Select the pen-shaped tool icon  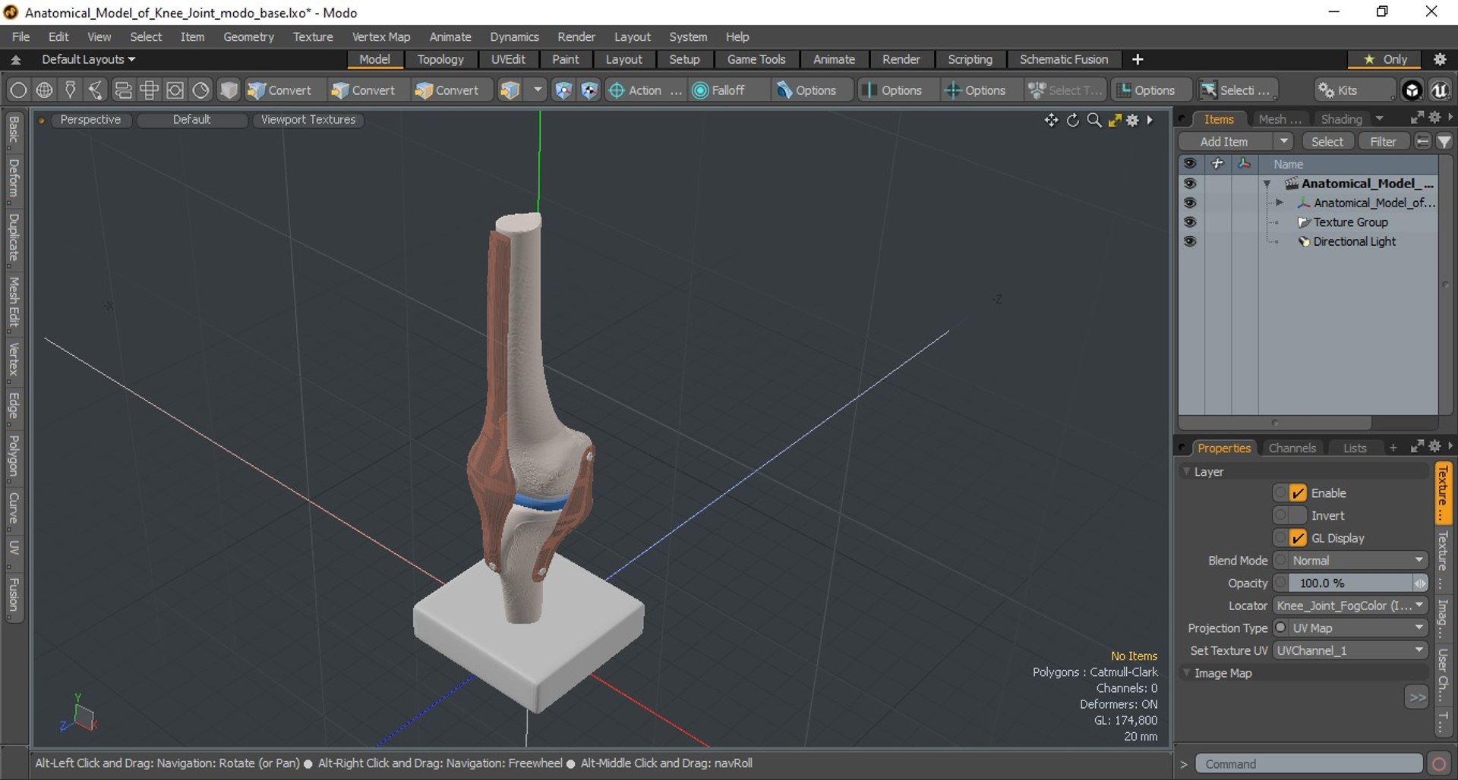[70, 90]
